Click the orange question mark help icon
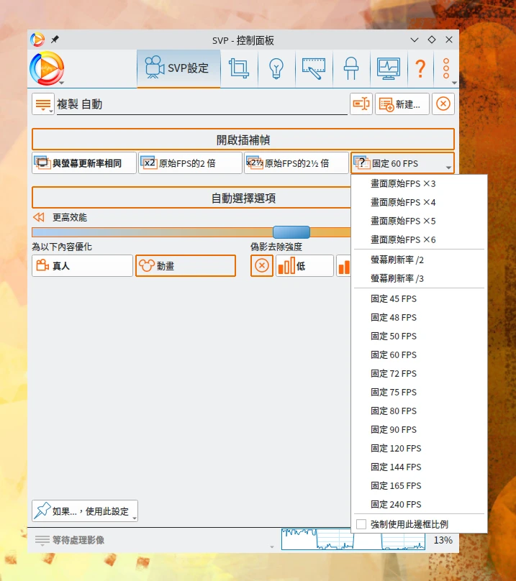516x581 pixels. (420, 68)
